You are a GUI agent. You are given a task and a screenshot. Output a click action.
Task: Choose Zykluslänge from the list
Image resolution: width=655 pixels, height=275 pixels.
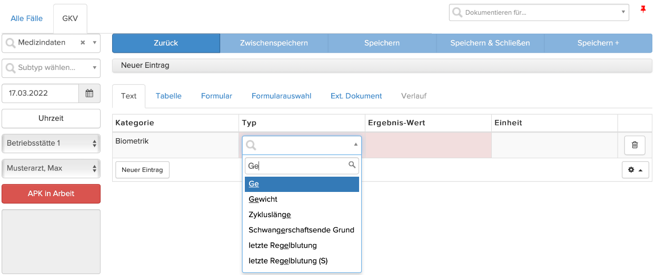coord(302,215)
